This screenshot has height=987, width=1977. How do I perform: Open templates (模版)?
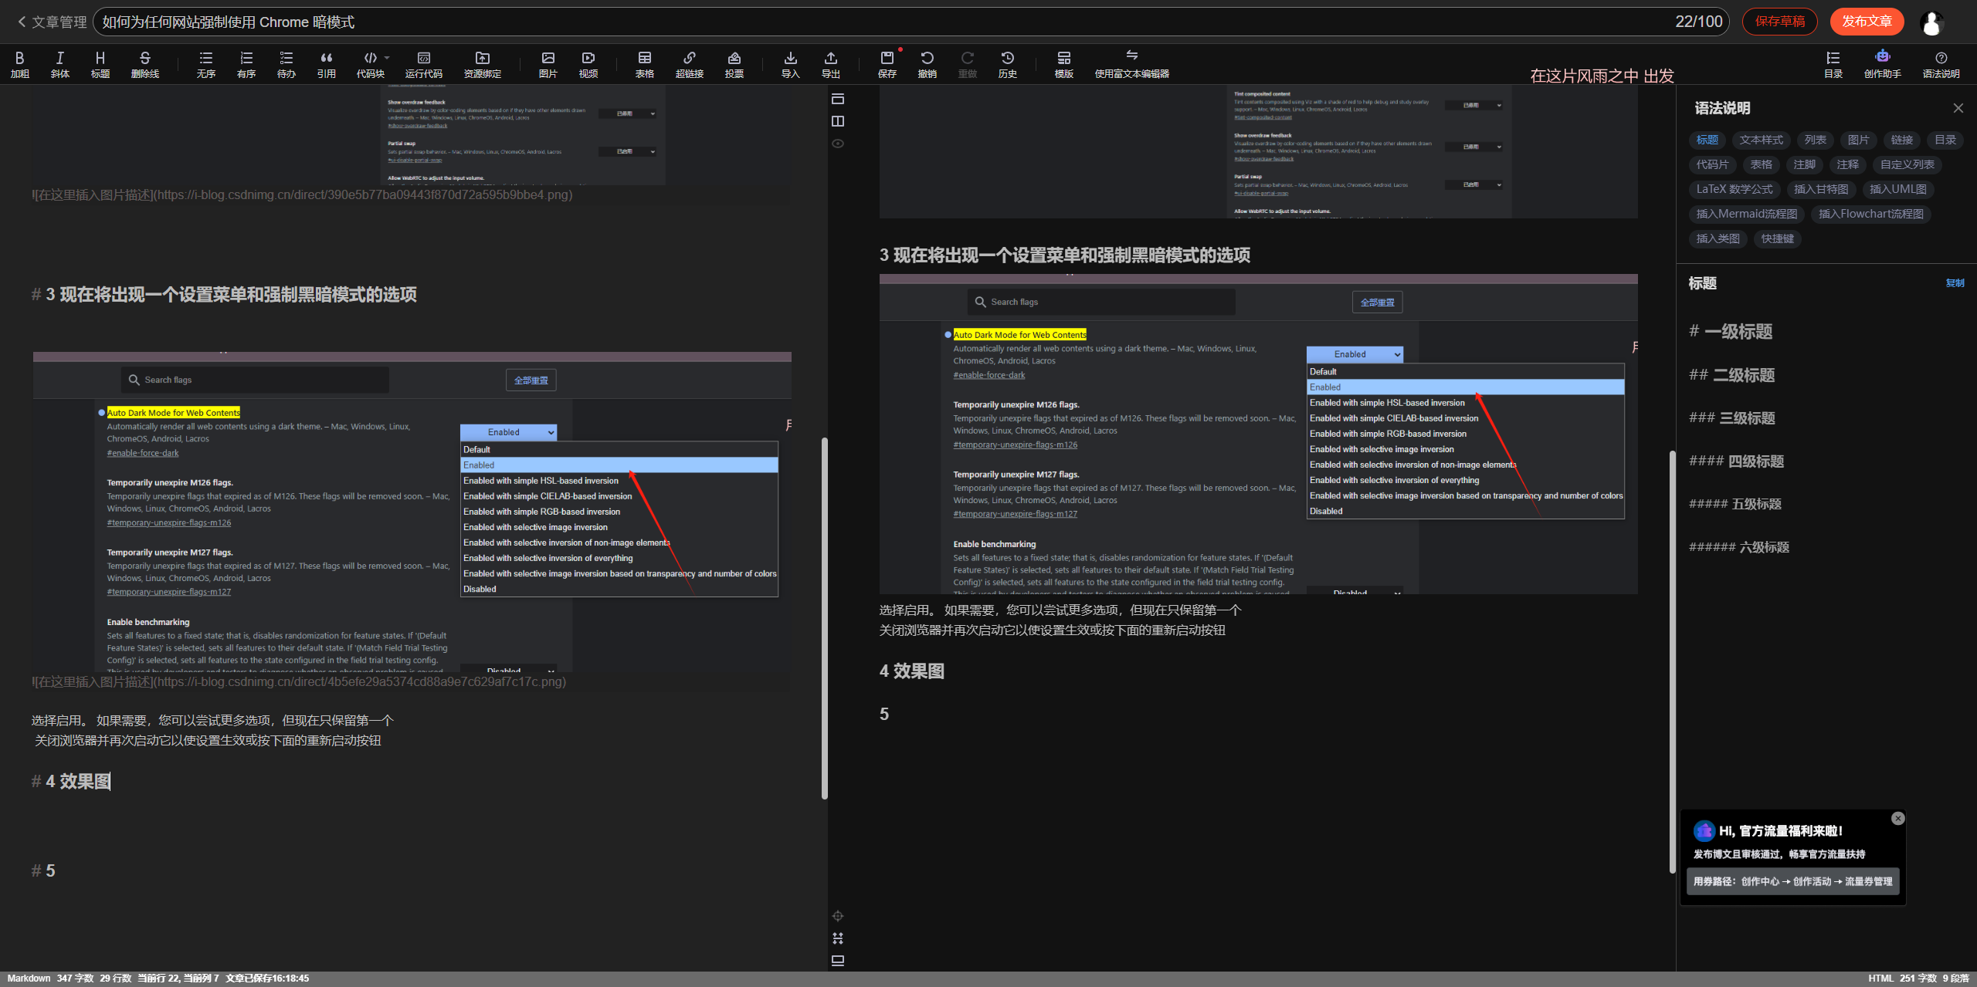[1064, 65]
